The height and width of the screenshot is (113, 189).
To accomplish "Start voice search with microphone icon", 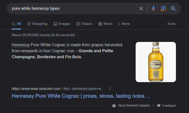I will coord(154,9).
